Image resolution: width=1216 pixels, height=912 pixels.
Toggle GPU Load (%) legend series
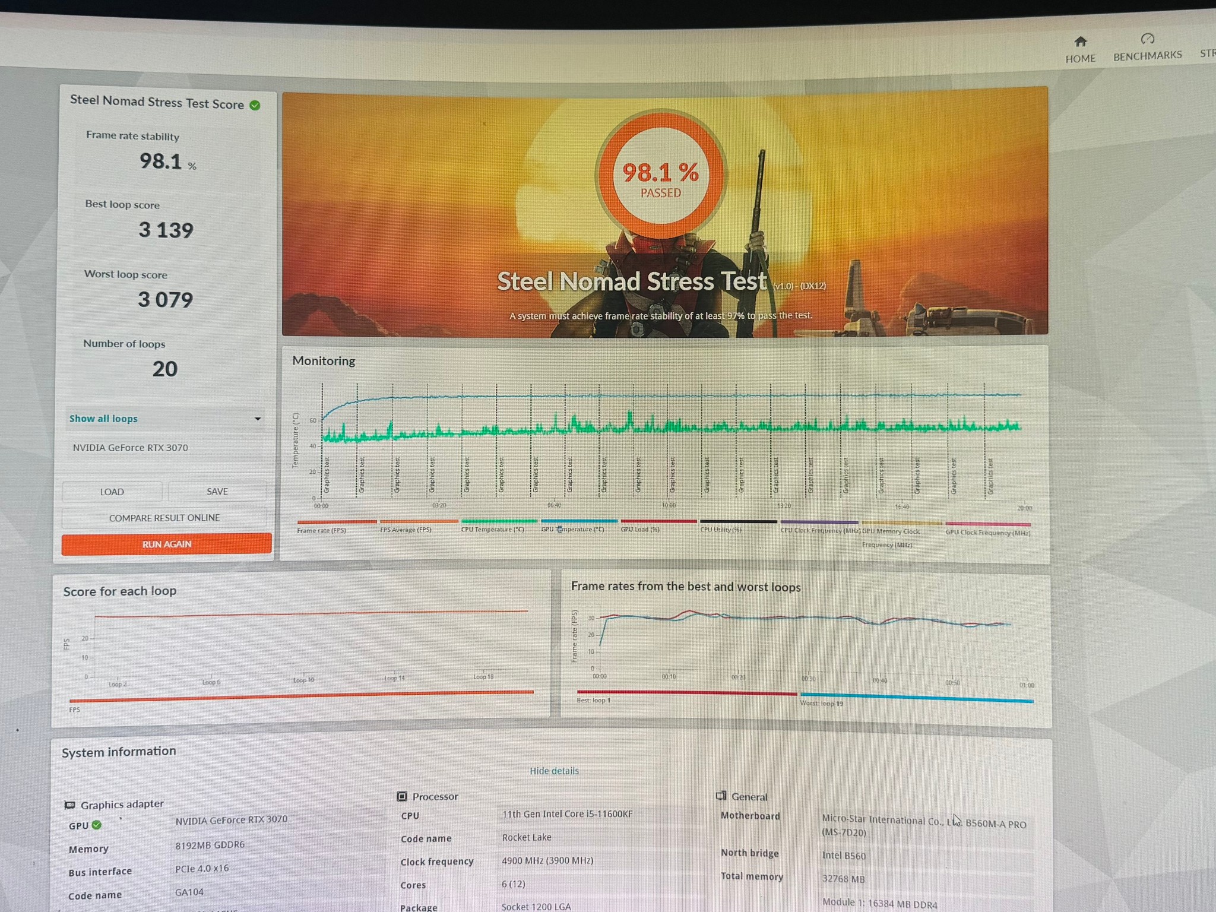640,529
